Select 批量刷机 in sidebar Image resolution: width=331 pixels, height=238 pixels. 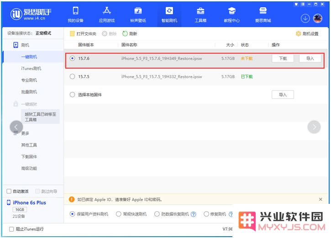coord(29,92)
